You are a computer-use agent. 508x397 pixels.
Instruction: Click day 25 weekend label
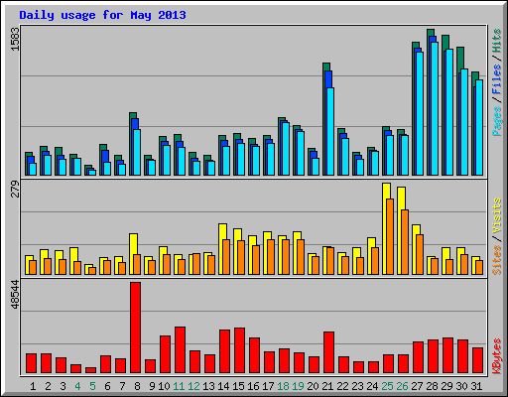click(387, 386)
